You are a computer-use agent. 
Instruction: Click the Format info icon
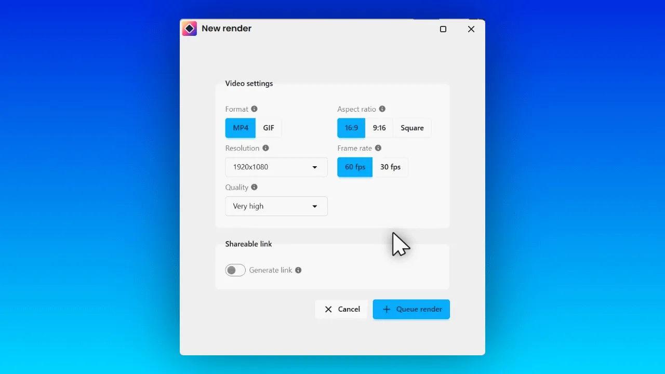tap(254, 109)
